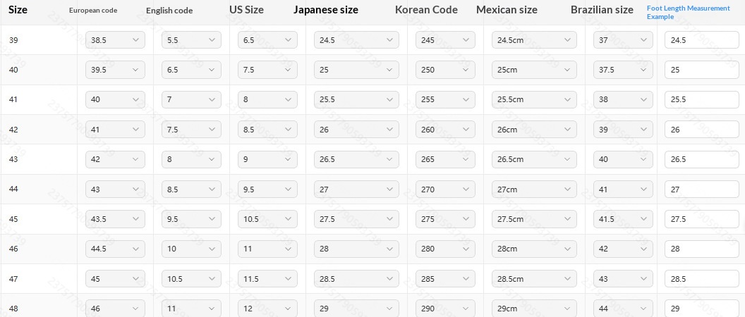Open Brazilian size dropdown showing 38

pyautogui.click(x=623, y=100)
